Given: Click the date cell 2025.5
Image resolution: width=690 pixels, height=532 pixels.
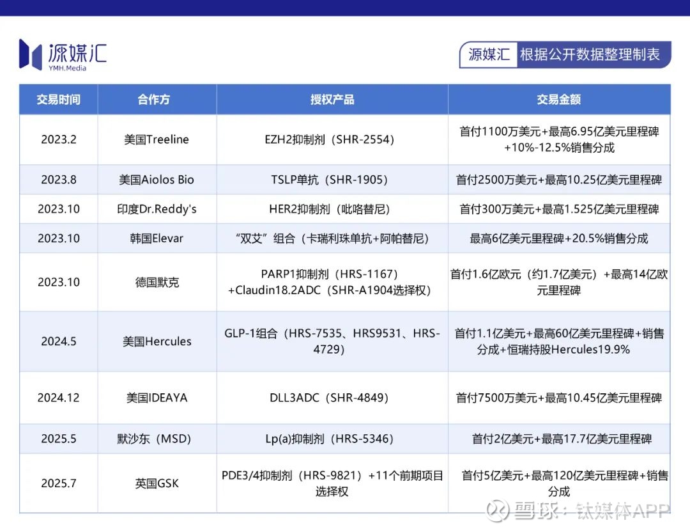Looking at the screenshot, I should coord(59,439).
